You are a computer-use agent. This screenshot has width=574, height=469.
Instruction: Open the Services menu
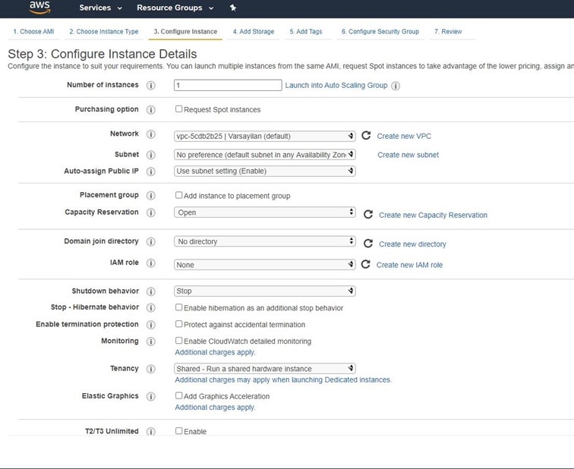point(100,8)
